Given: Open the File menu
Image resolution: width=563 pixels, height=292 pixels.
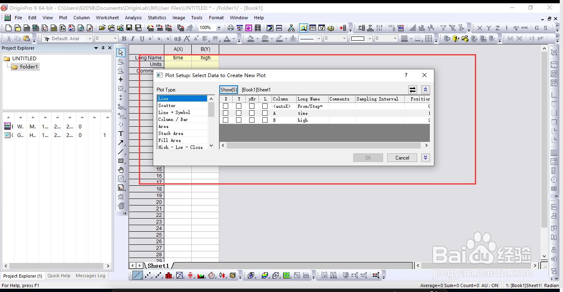Looking at the screenshot, I should [18, 18].
